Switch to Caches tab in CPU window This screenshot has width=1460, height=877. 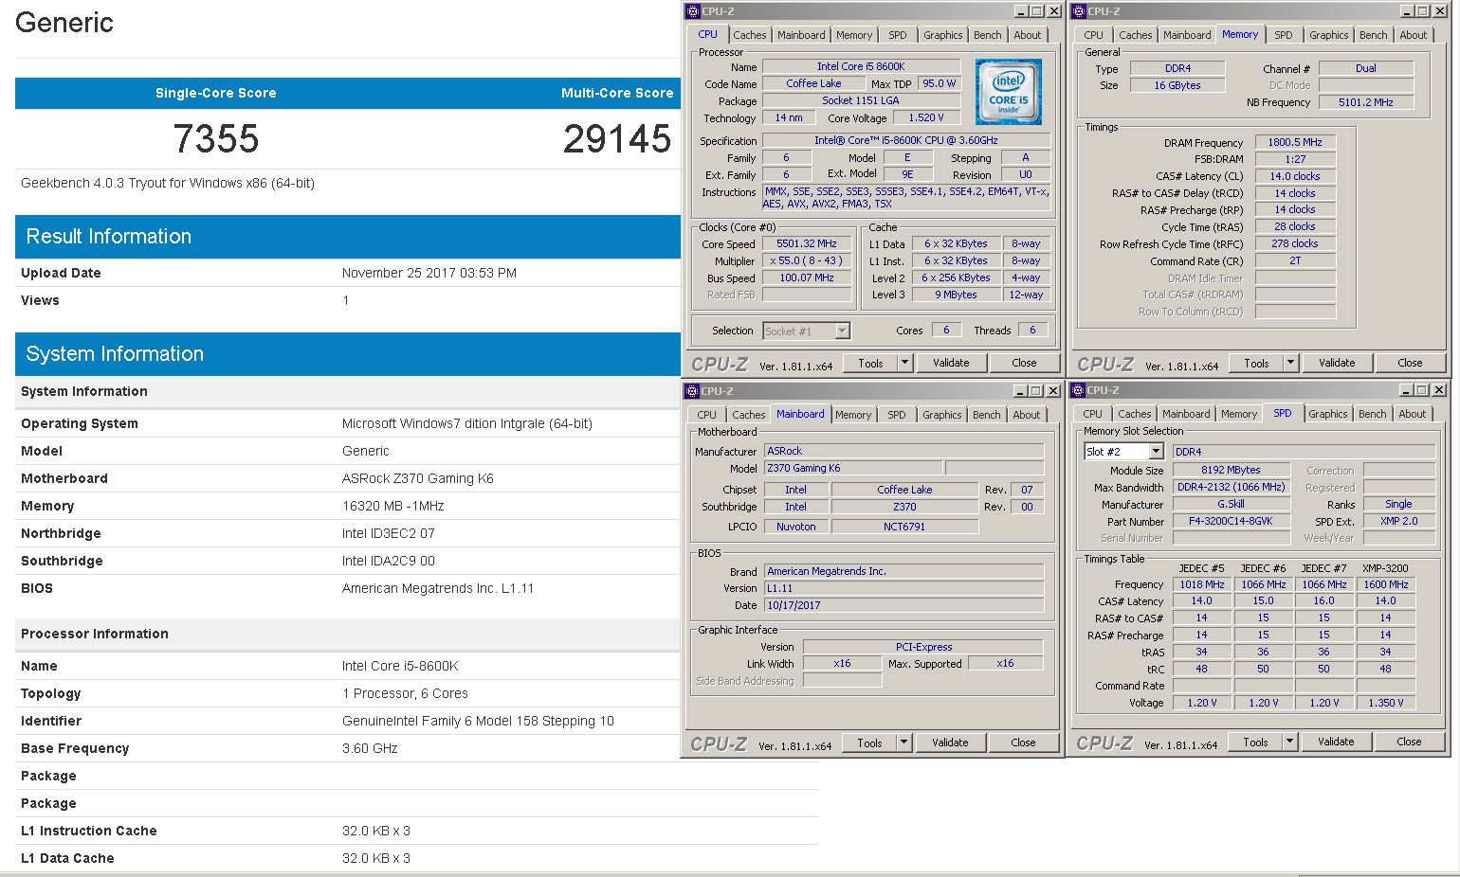coord(750,35)
